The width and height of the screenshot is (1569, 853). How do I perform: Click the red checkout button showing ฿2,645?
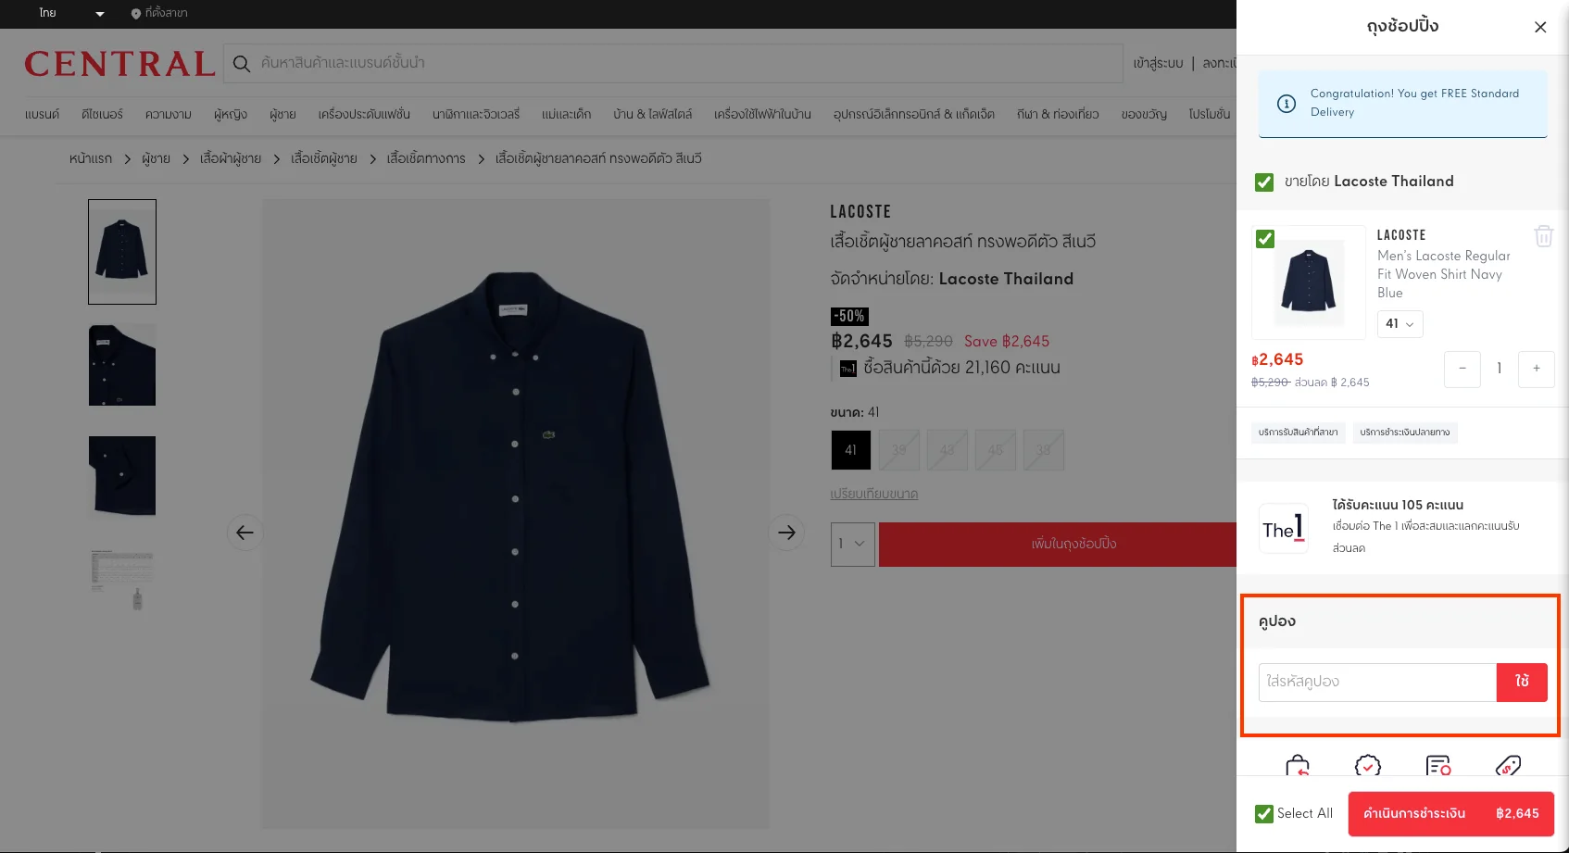coord(1450,814)
